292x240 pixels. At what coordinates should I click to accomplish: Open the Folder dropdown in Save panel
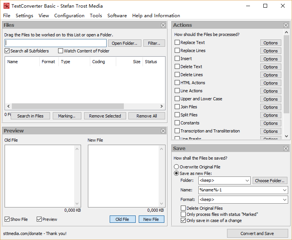(x=247, y=181)
